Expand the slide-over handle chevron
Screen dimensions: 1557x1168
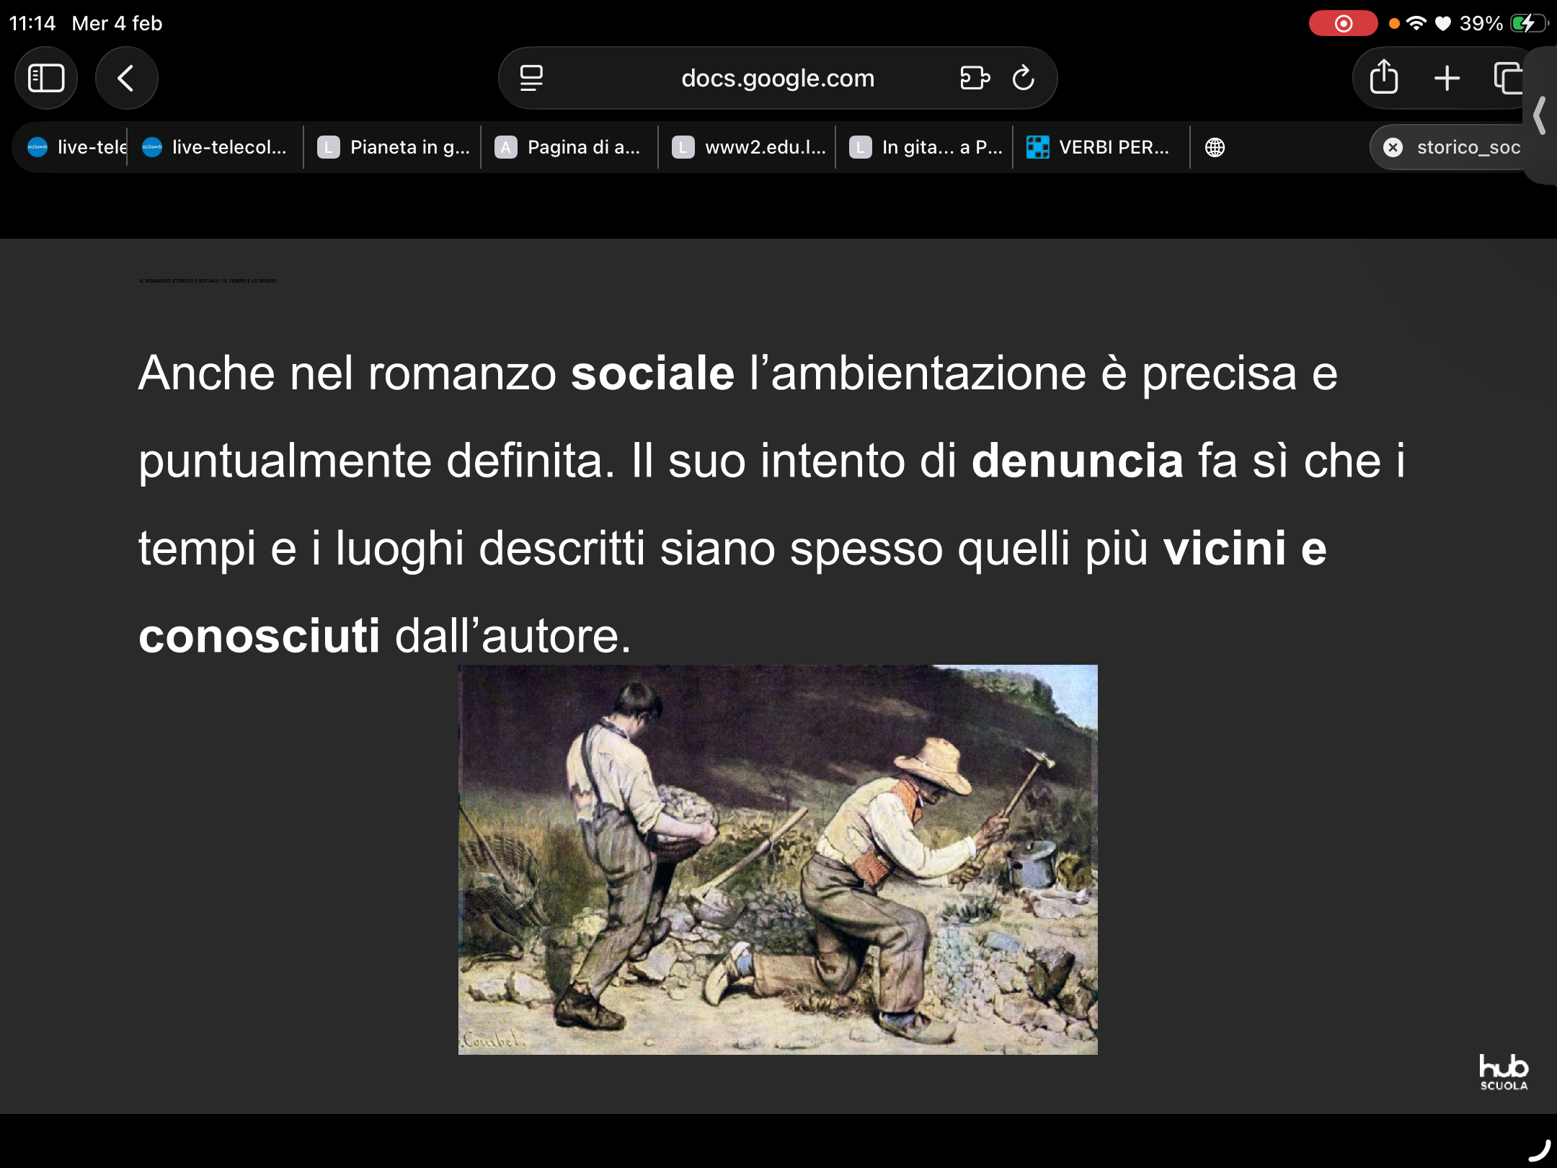[1540, 115]
